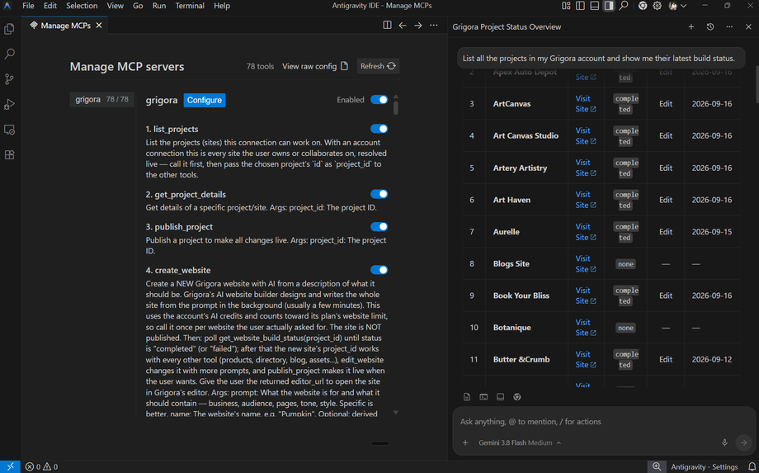Click the globe browser icon below chat
This screenshot has height=473, width=759.
[517, 397]
